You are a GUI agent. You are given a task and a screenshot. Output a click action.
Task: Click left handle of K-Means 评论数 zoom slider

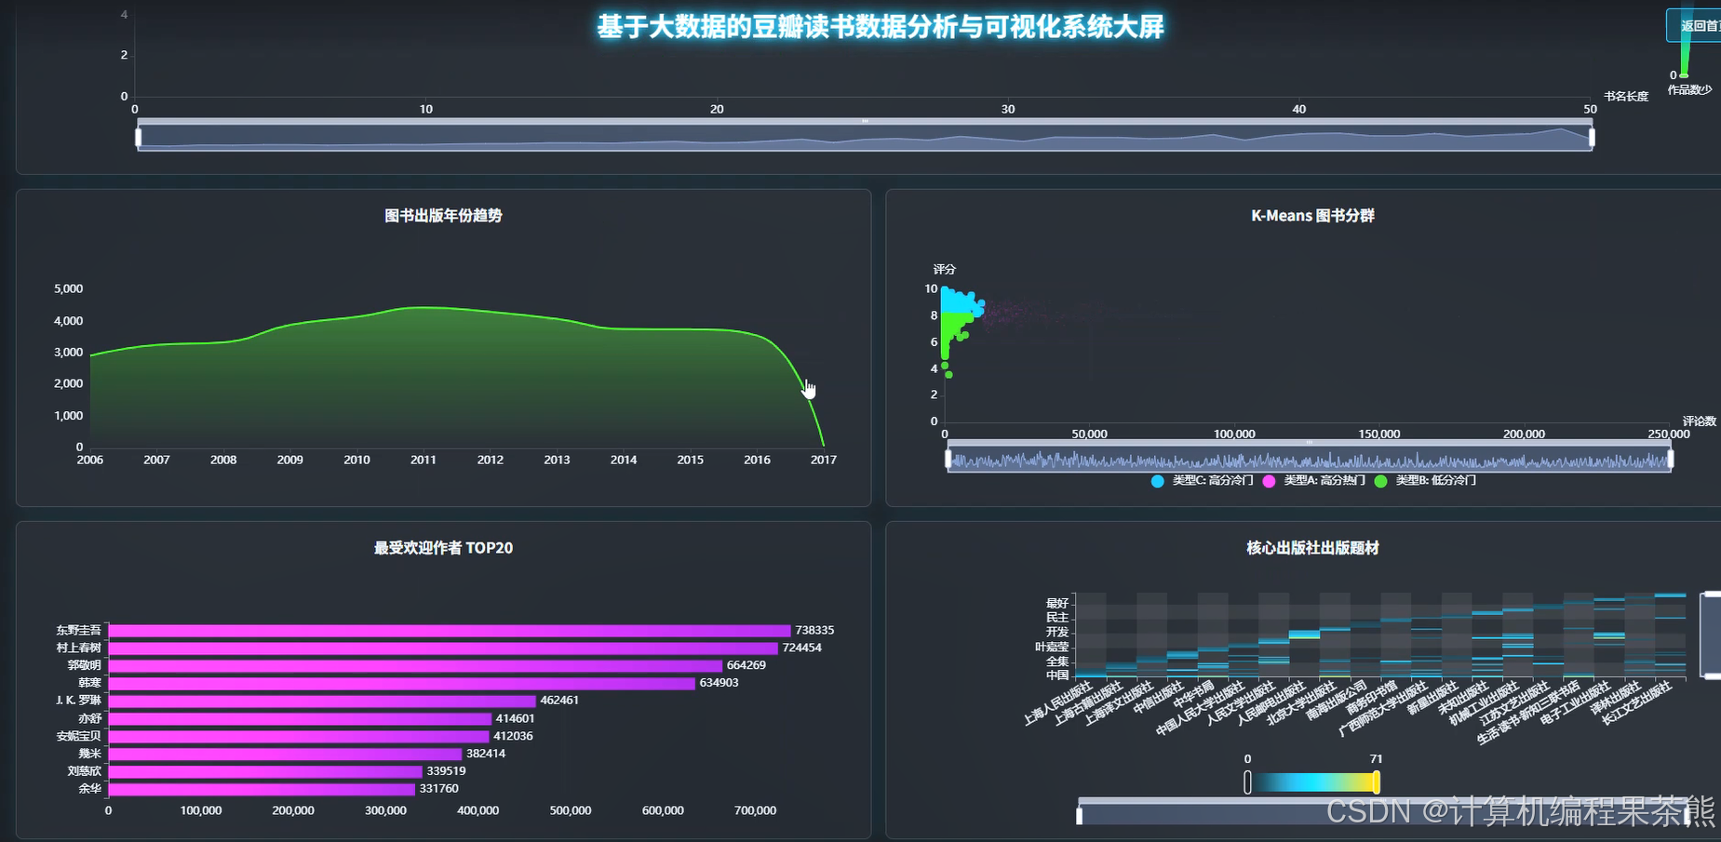coord(948,458)
